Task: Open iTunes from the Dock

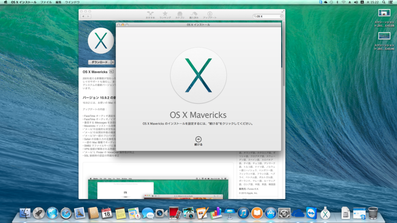Action: [x=243, y=213]
